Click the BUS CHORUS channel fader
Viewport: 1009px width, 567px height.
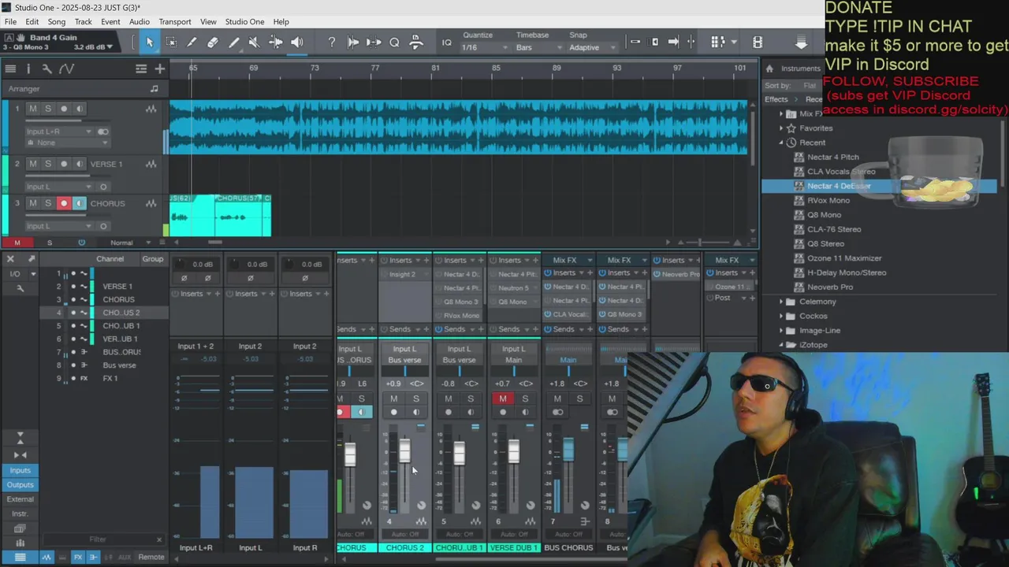(568, 450)
